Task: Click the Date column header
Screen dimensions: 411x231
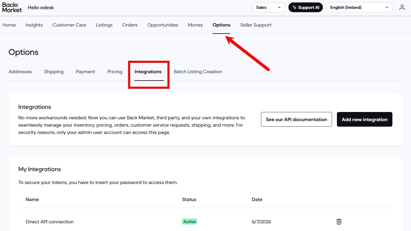Action: coord(257,200)
